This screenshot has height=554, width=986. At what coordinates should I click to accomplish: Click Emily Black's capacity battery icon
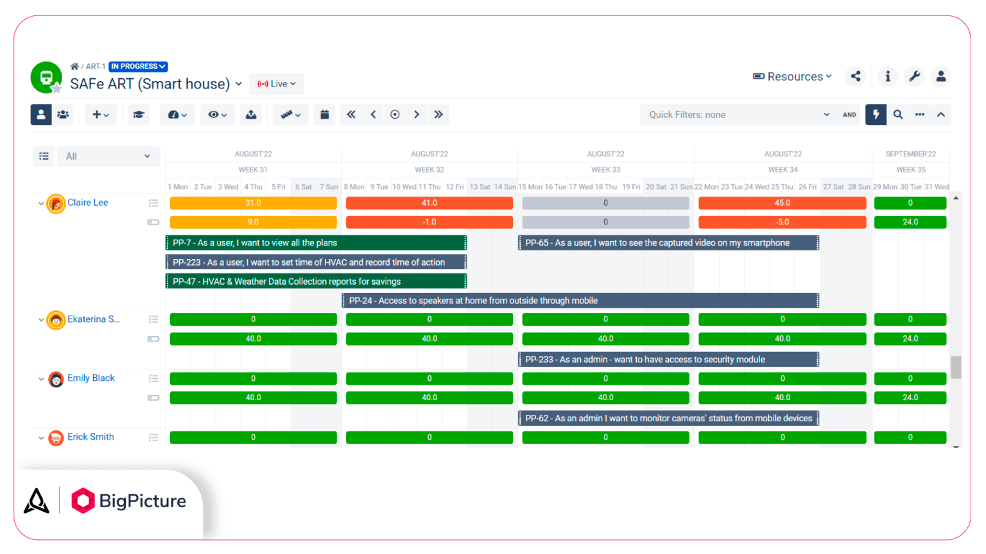tap(153, 398)
